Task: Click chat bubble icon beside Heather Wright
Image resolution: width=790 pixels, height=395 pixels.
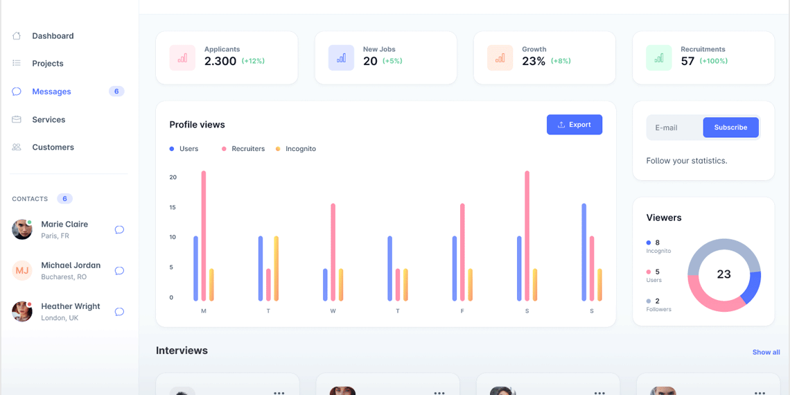Action: tap(119, 312)
